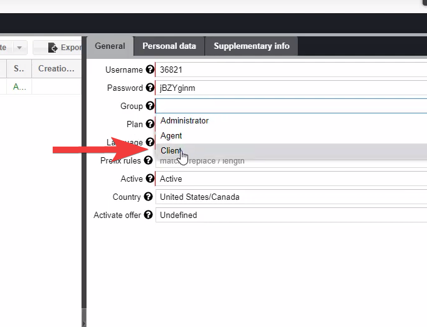This screenshot has width=427, height=327.
Task: Open help icon next to Language
Action: (150, 142)
